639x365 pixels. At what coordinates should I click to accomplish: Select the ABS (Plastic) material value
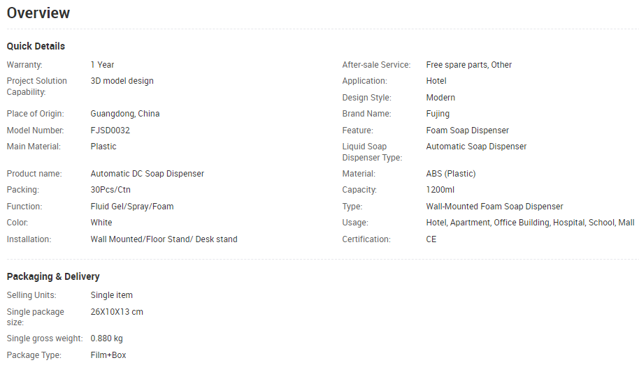click(451, 174)
